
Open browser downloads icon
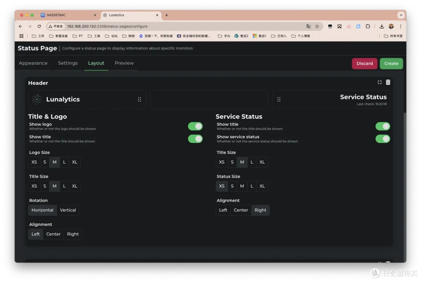click(x=382, y=26)
